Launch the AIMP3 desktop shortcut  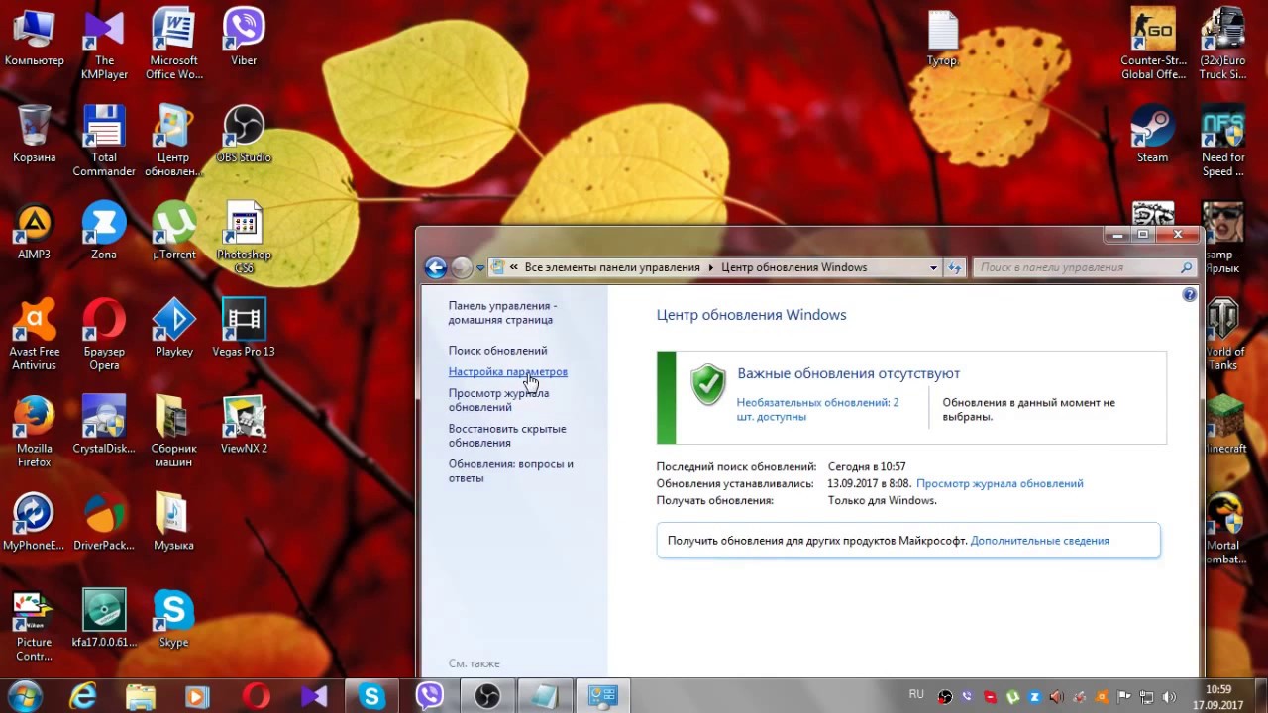tap(34, 231)
